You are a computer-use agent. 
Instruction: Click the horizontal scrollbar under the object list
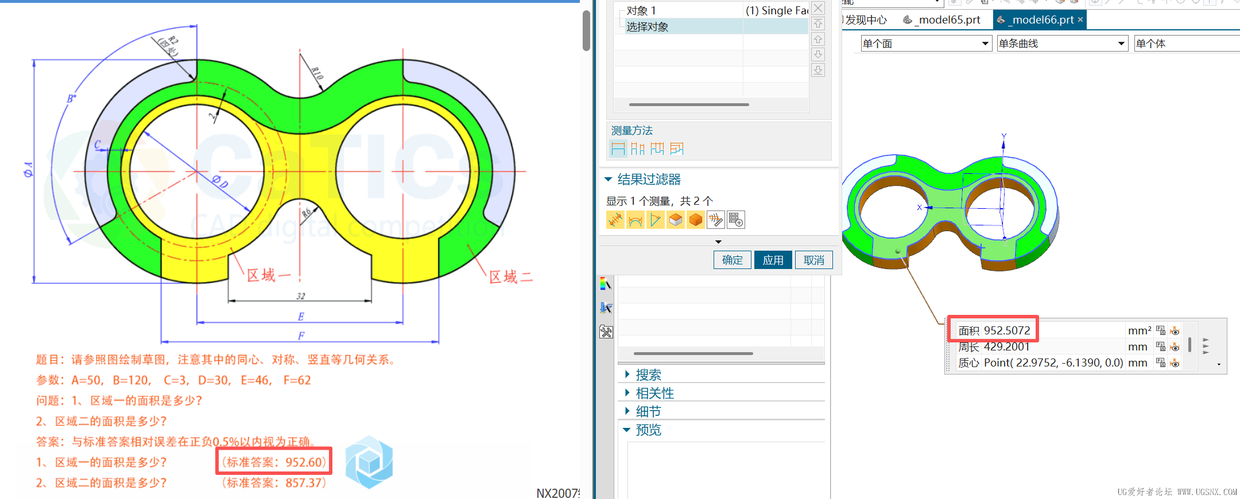[x=689, y=104]
